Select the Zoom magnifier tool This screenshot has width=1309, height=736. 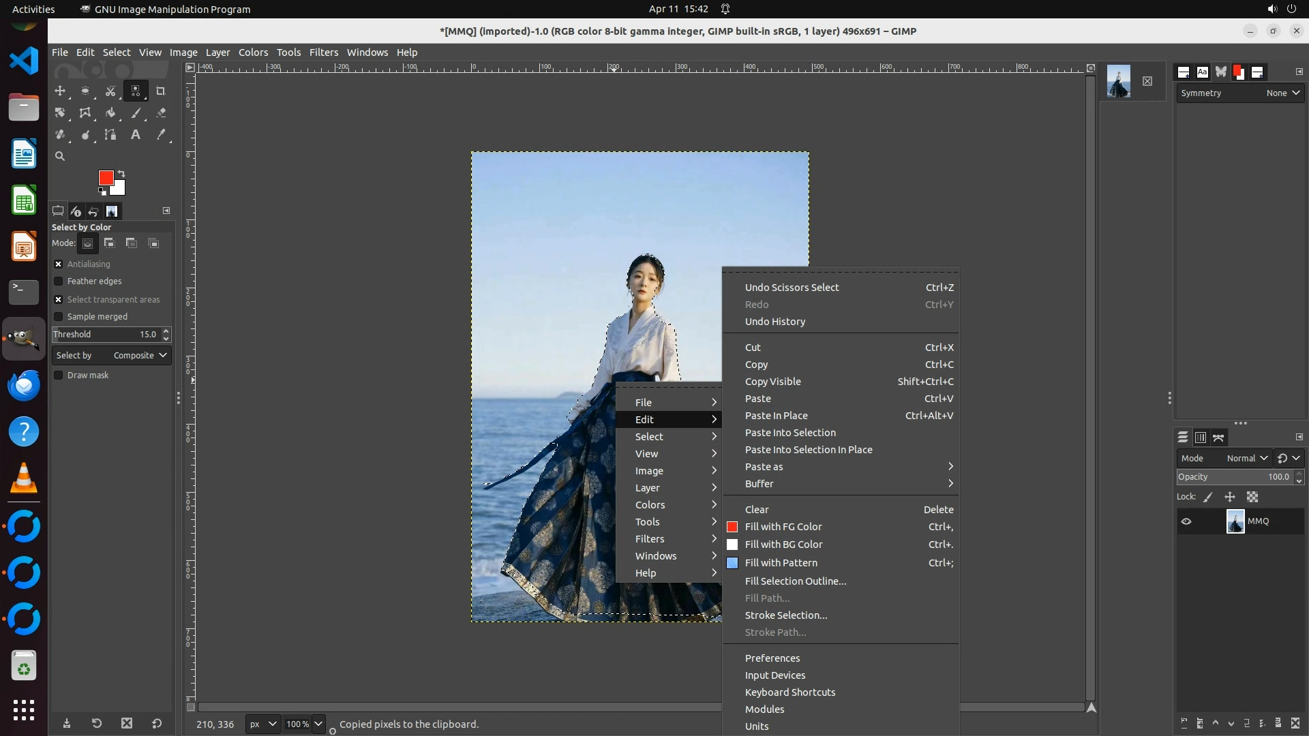[60, 156]
